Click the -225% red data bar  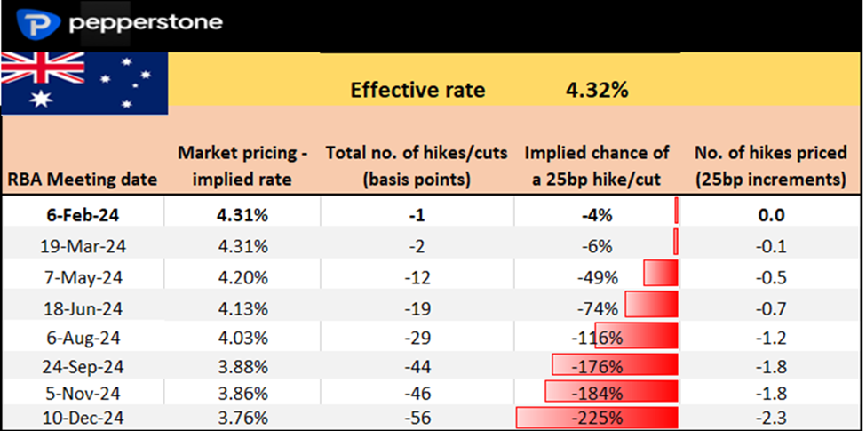pos(597,417)
